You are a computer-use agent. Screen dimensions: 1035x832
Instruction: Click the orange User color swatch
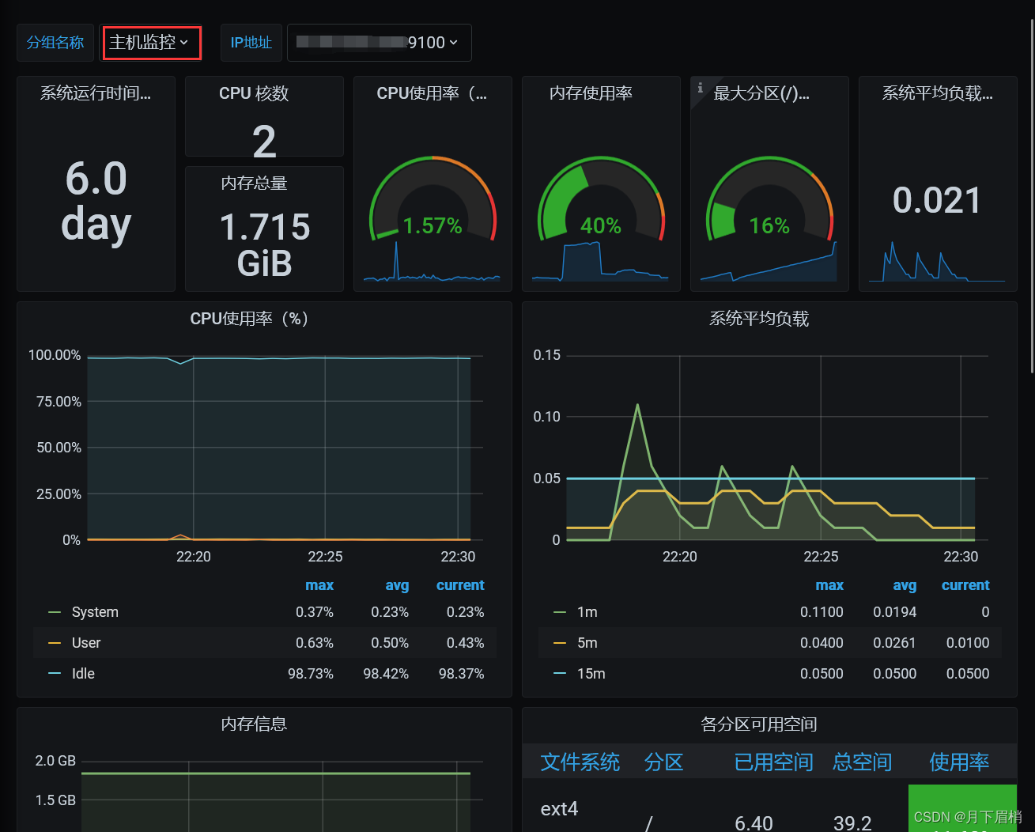pyautogui.click(x=55, y=643)
